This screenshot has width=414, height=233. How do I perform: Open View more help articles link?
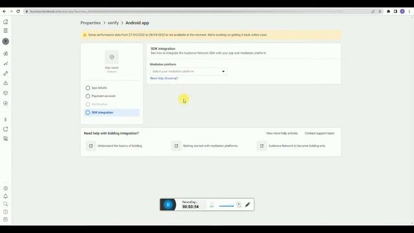coord(282,133)
